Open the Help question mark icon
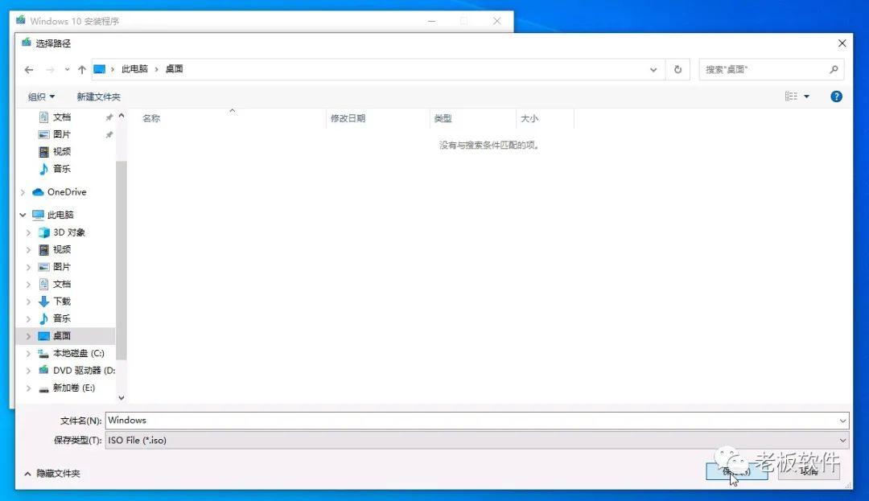 [x=836, y=96]
